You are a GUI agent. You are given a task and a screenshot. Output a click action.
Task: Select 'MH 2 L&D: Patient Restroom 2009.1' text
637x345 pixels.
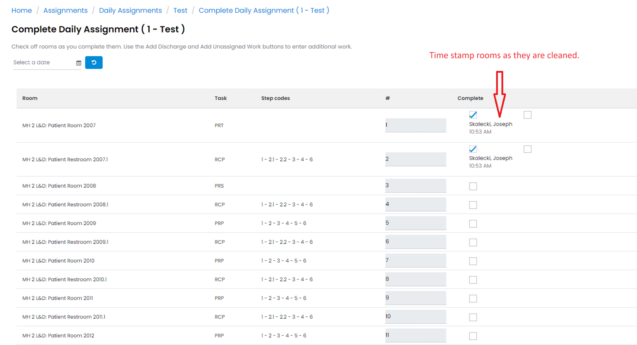tap(65, 242)
